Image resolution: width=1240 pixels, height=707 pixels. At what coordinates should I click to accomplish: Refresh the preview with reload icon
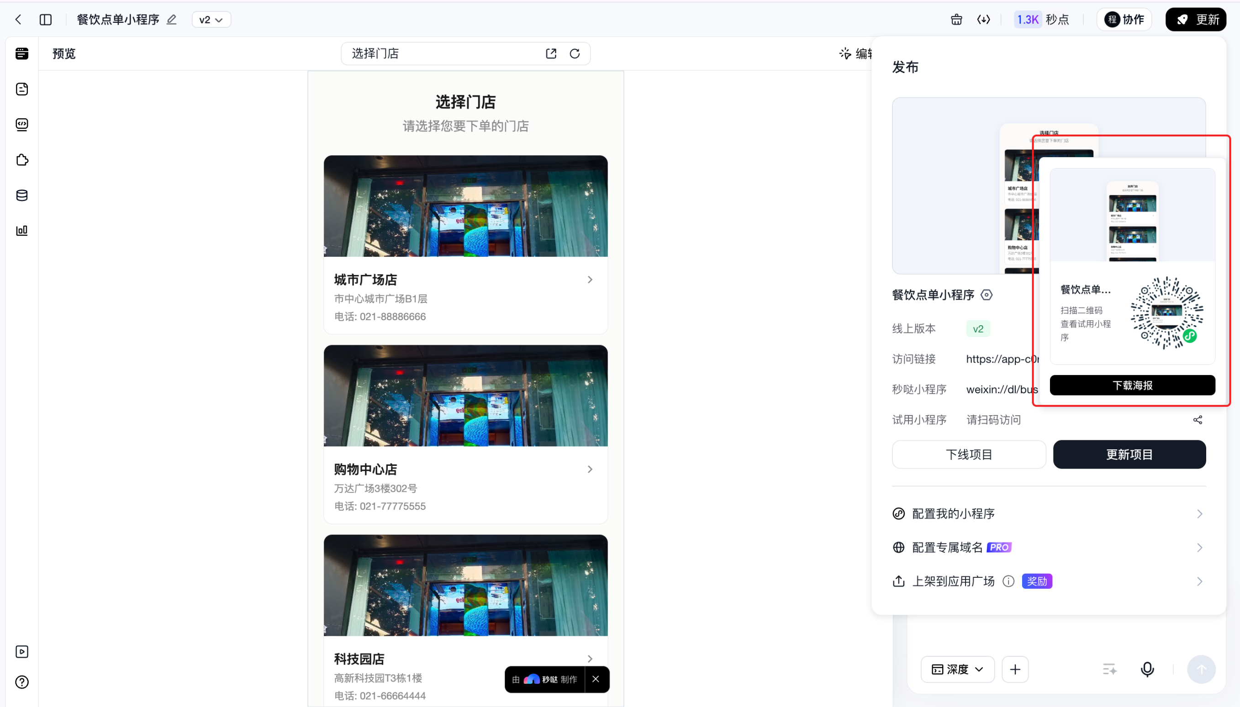click(575, 53)
